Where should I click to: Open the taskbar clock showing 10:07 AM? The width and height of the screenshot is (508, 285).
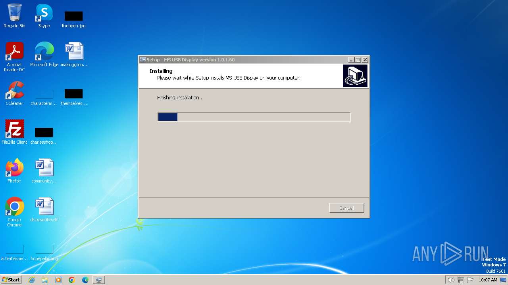pos(488,280)
